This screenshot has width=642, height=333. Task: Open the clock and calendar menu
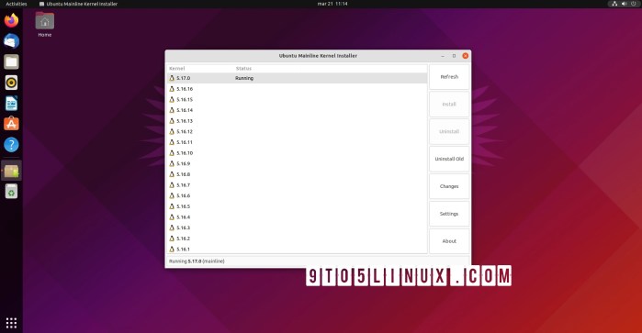point(332,4)
